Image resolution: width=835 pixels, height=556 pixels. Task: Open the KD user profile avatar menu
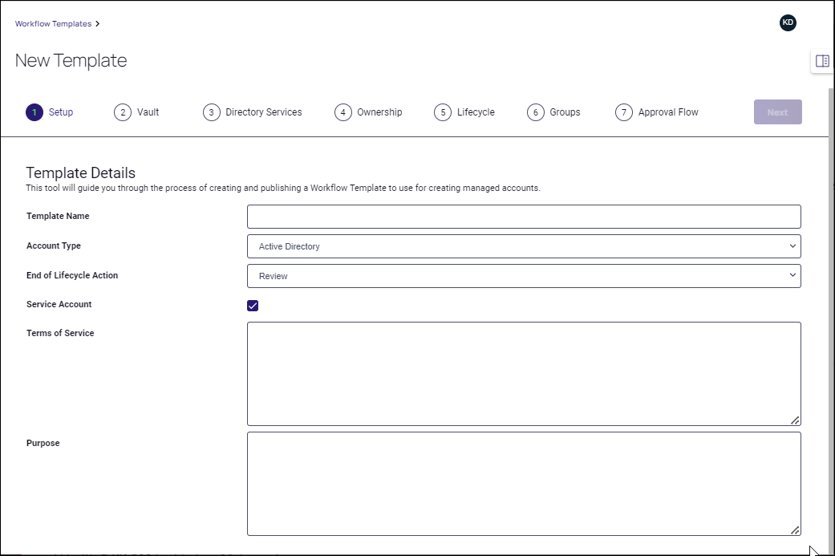(x=788, y=22)
